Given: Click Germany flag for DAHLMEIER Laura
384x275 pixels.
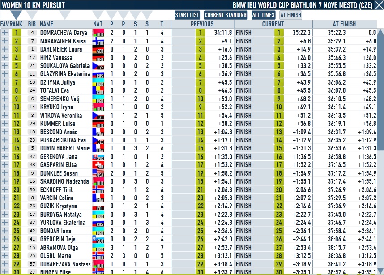Looking at the screenshot, I should pyautogui.click(x=98, y=49).
